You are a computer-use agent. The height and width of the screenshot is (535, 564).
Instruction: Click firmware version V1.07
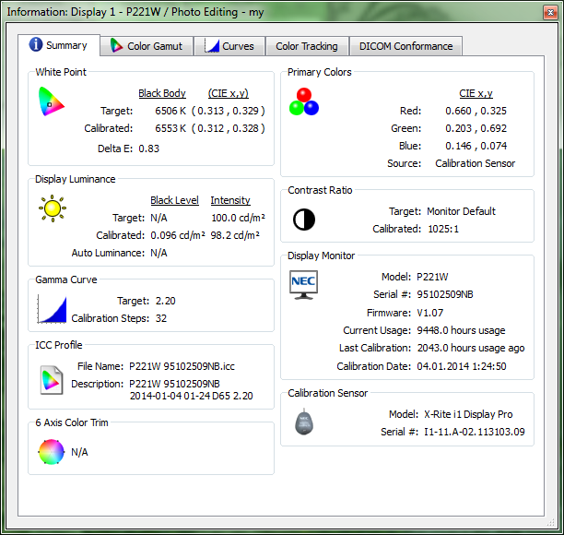coord(429,313)
